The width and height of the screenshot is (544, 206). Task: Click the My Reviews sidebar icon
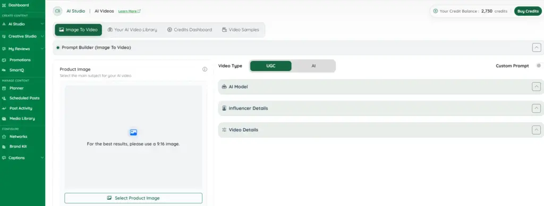[4, 49]
